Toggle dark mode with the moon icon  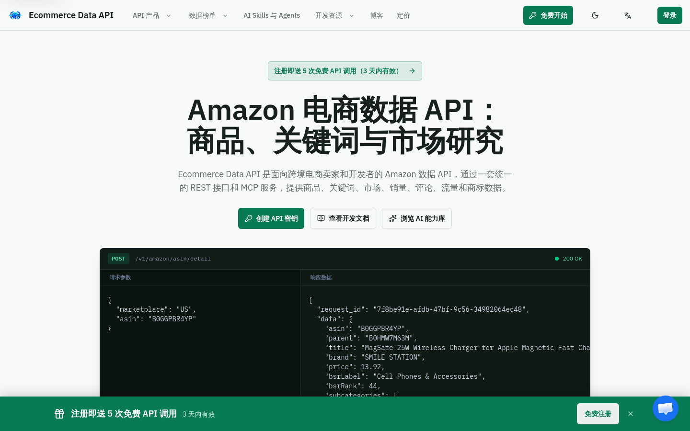coord(595,15)
